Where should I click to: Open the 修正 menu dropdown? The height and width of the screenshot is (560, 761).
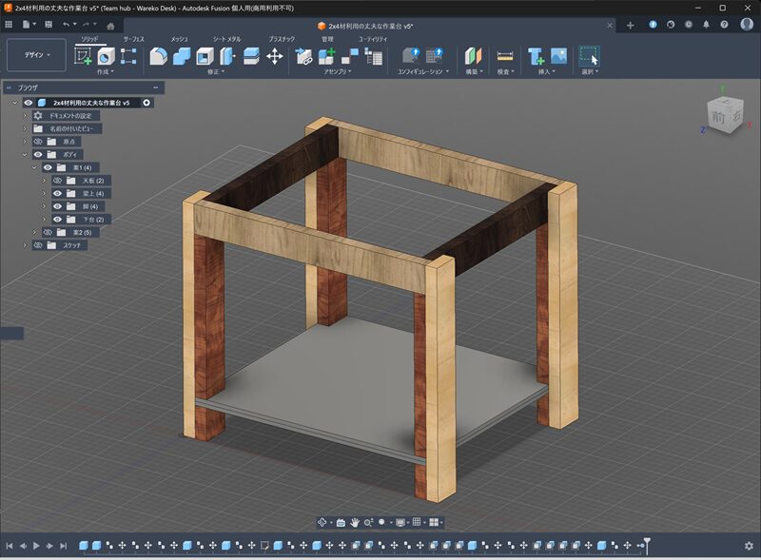tap(217, 71)
